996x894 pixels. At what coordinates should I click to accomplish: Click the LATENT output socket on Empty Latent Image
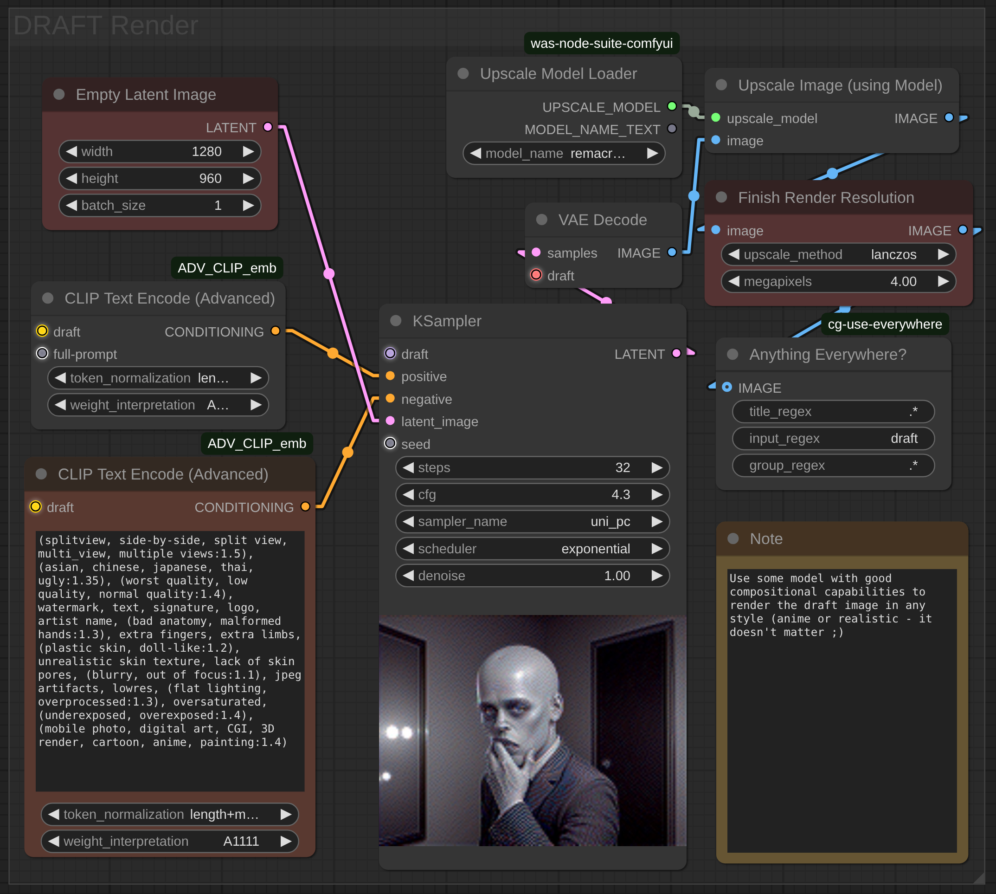pyautogui.click(x=268, y=127)
